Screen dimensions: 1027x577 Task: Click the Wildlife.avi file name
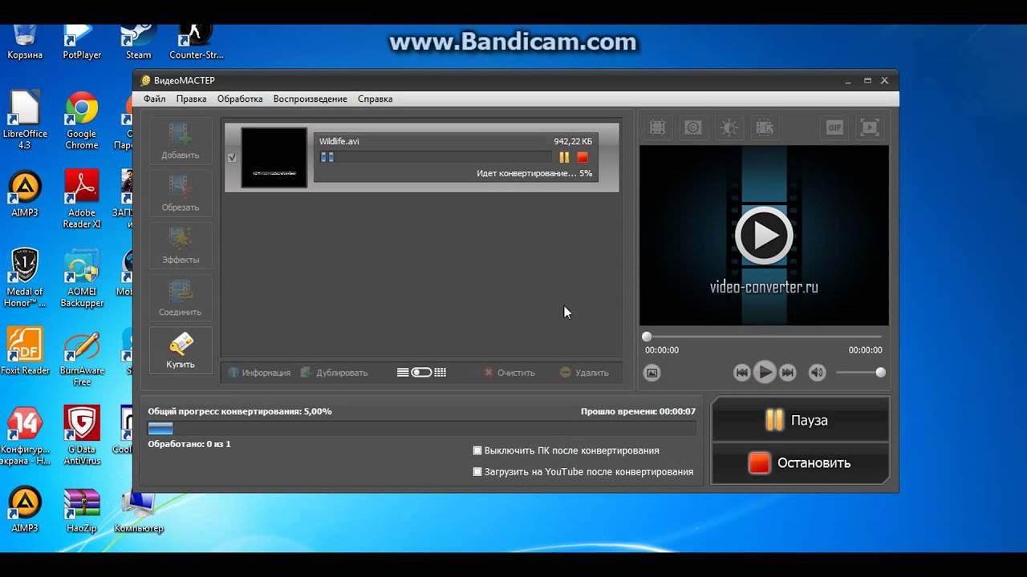pyautogui.click(x=339, y=142)
